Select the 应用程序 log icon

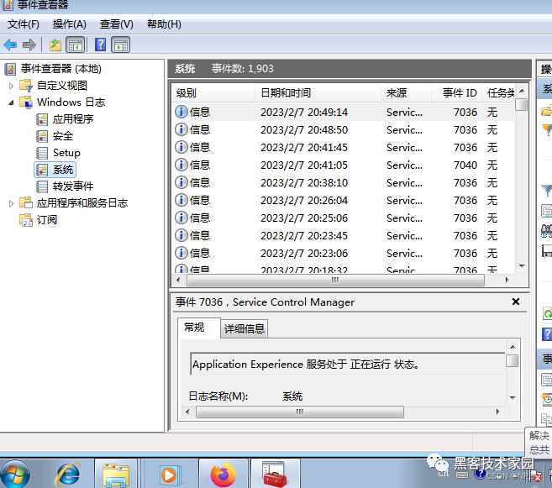(x=42, y=119)
